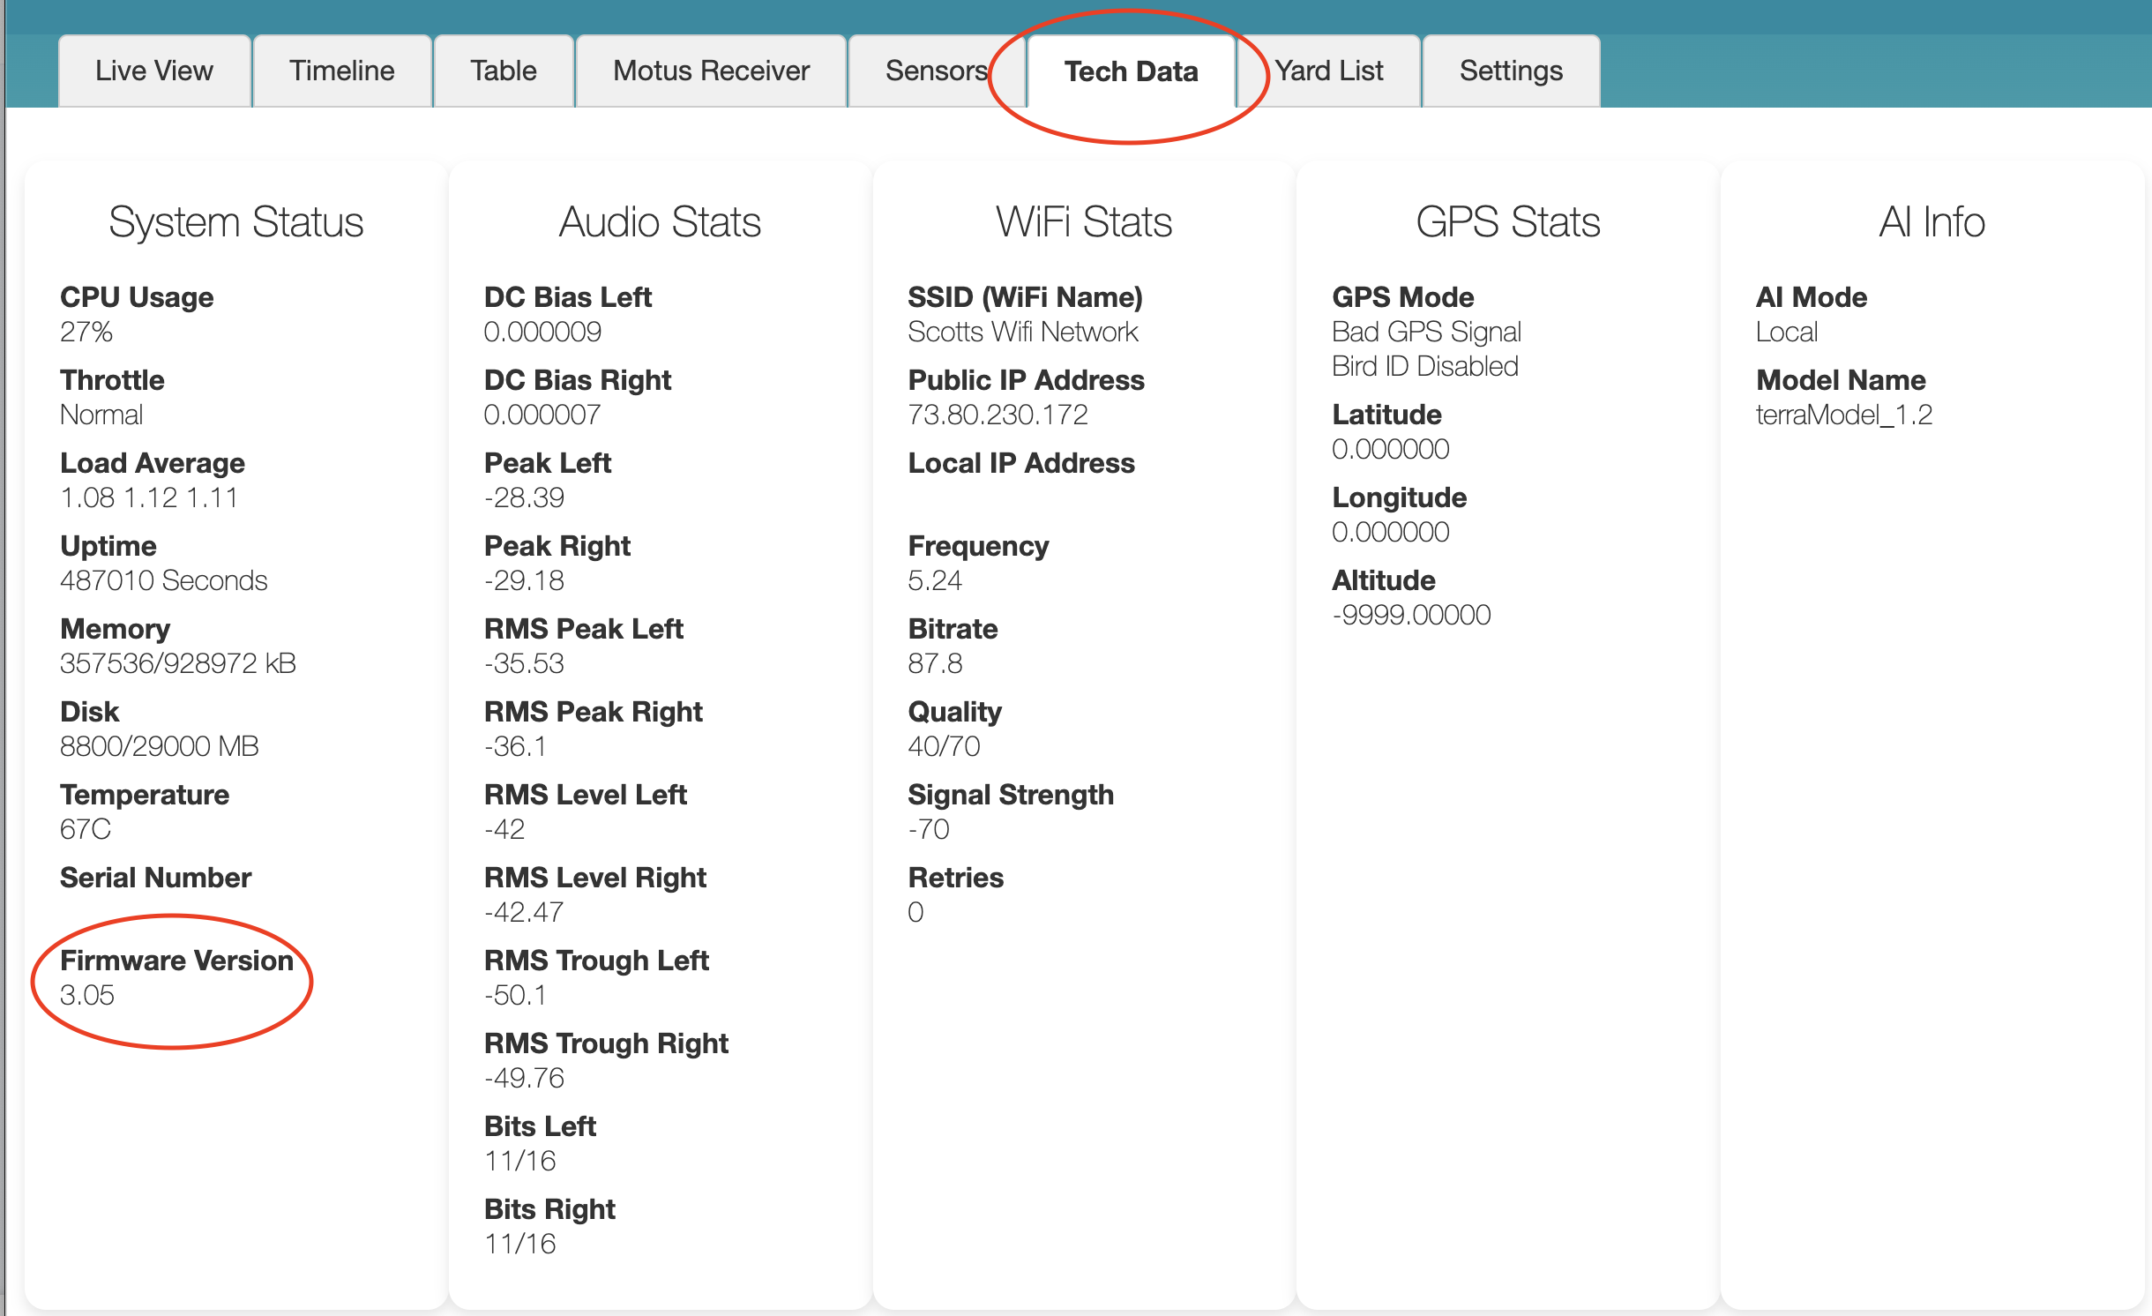The image size is (2152, 1316).
Task: Click RMS Peak Right value -36.1
Action: point(515,746)
